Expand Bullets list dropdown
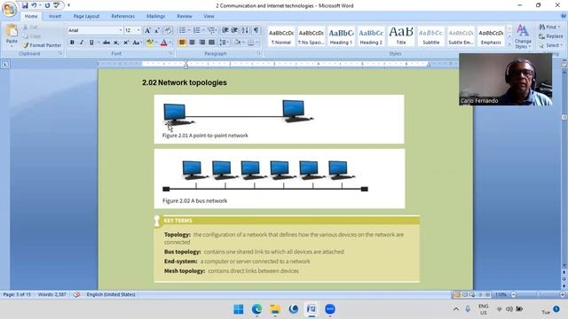Screen dimensions: 568x319 pos(189,30)
